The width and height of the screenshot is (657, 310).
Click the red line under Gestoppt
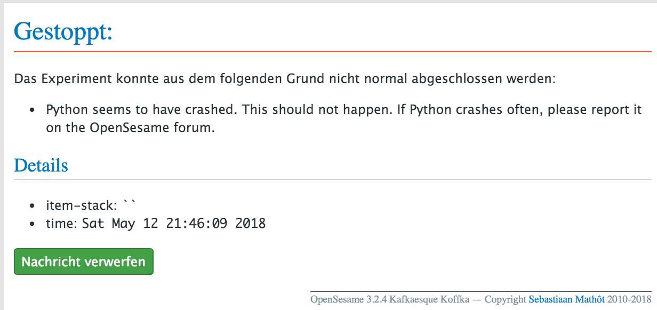(x=333, y=51)
